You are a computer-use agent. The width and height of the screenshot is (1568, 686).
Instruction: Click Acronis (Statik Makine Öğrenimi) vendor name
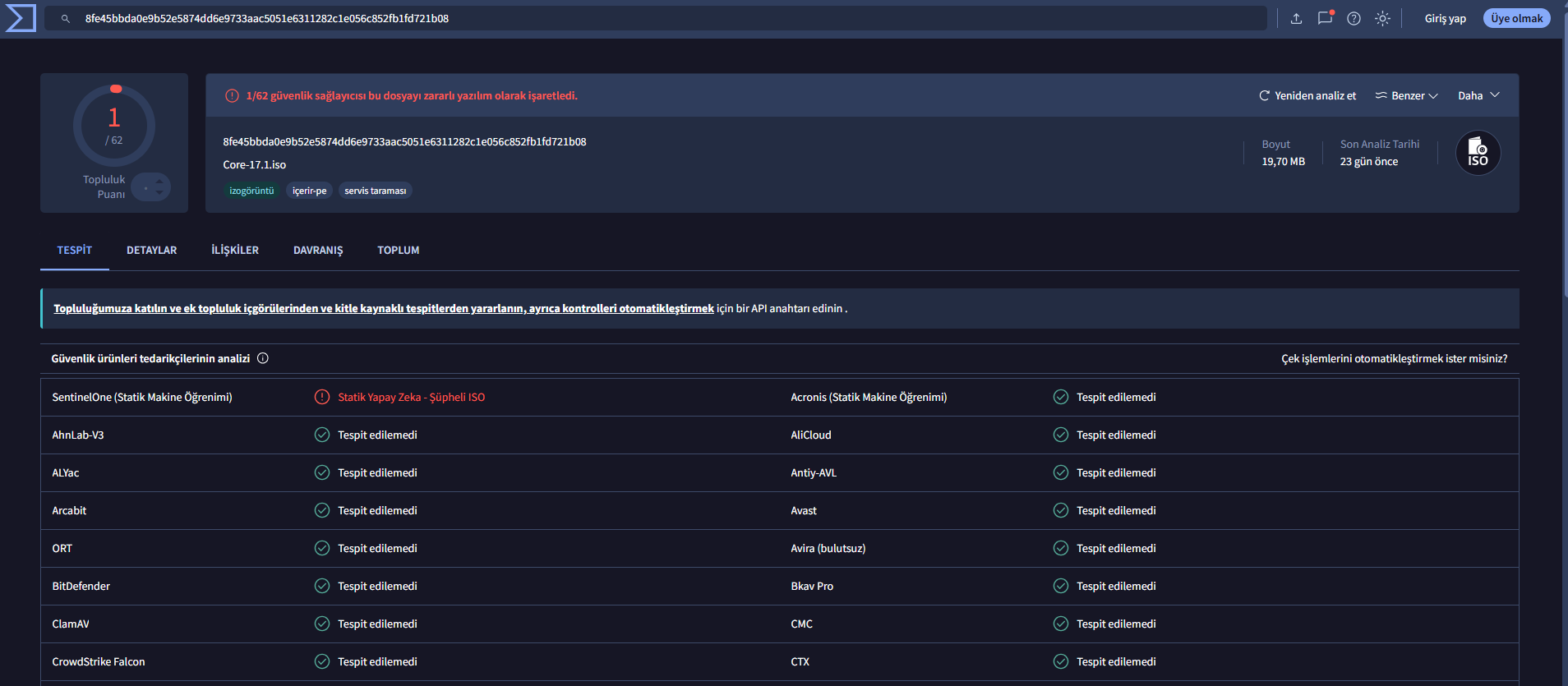[x=869, y=397]
